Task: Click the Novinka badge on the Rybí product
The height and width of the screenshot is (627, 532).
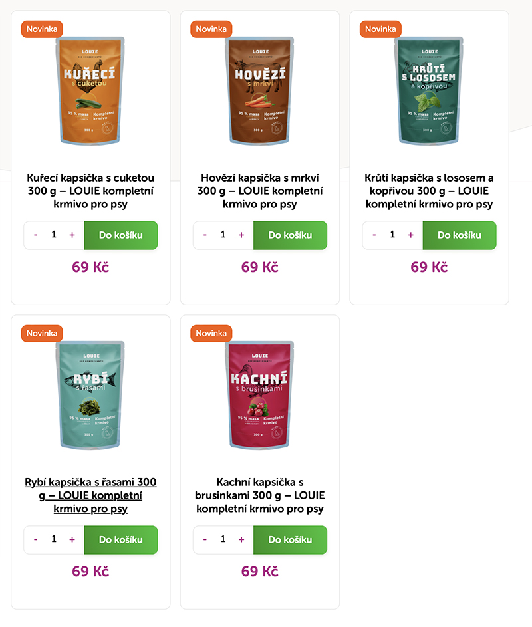Action: tap(42, 334)
